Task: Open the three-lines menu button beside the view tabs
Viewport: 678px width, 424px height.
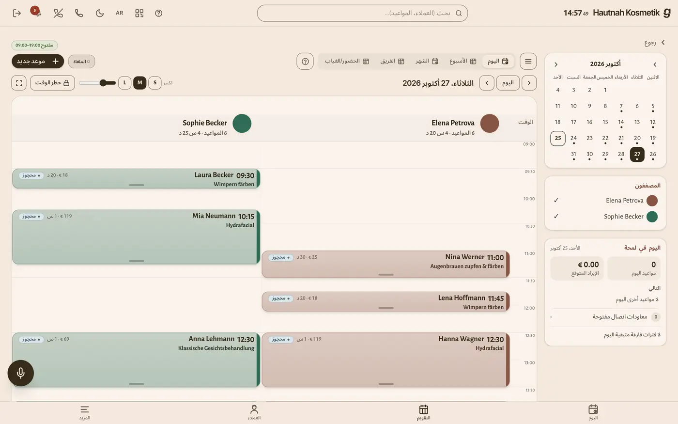Action: tap(528, 62)
